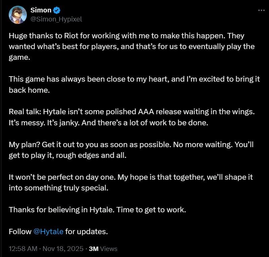Open the @Simon_Hypixel handle link
This screenshot has width=269, height=257.
tap(56, 19)
